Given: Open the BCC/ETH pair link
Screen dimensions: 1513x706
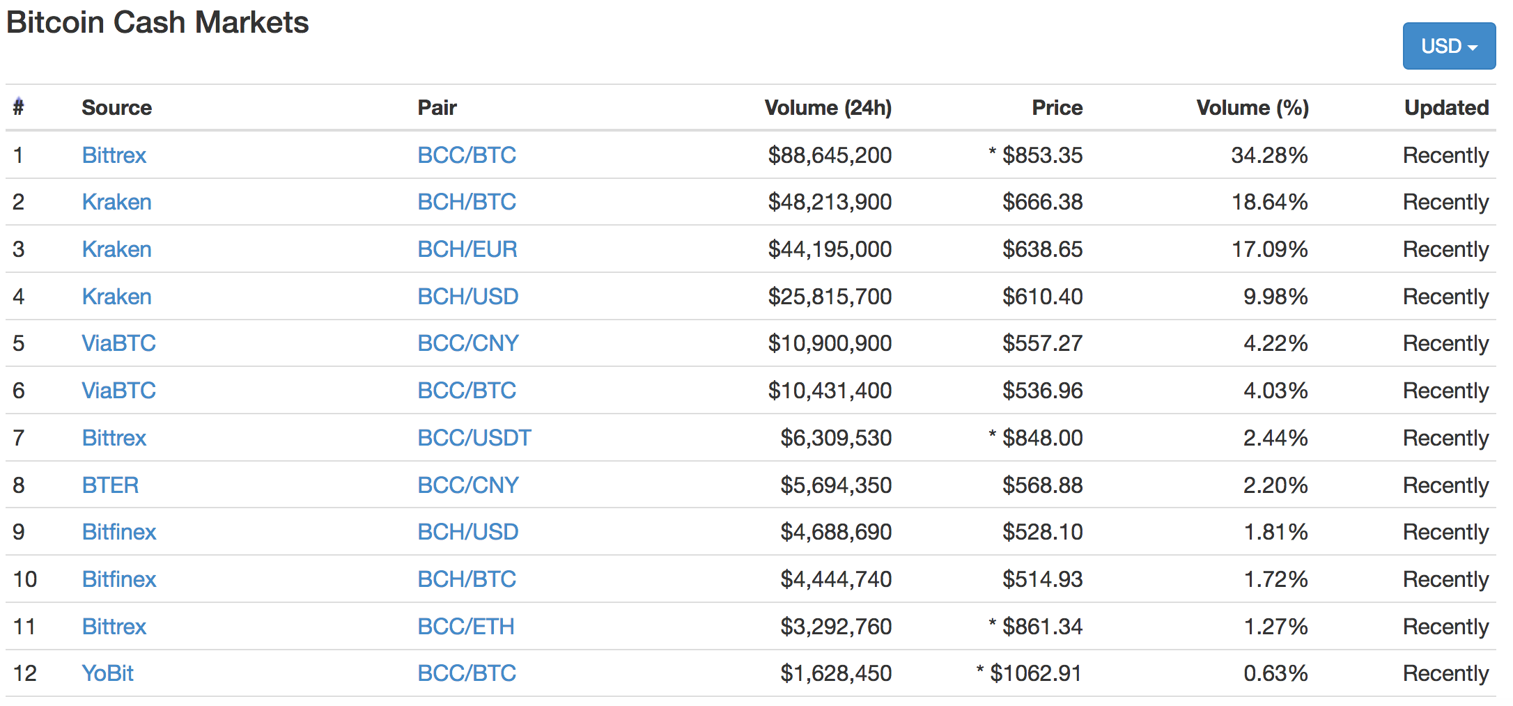Looking at the screenshot, I should pos(466,627).
